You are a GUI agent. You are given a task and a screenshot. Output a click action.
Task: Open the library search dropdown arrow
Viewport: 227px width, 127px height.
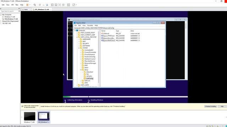point(19,11)
